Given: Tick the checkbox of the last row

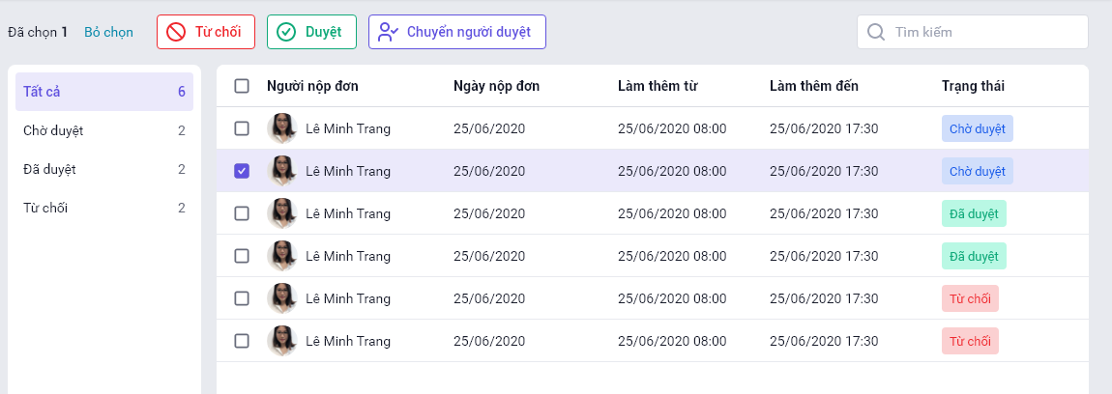Looking at the screenshot, I should pyautogui.click(x=242, y=341).
